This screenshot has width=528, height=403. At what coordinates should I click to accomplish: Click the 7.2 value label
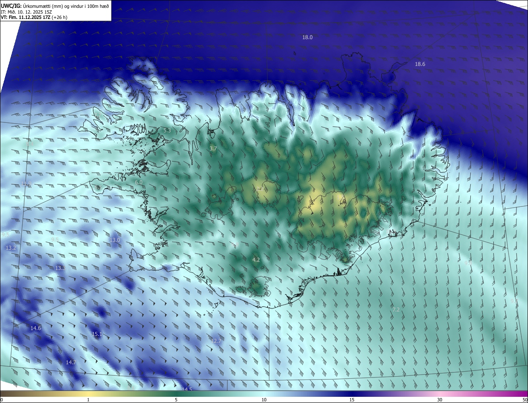tap(396, 309)
